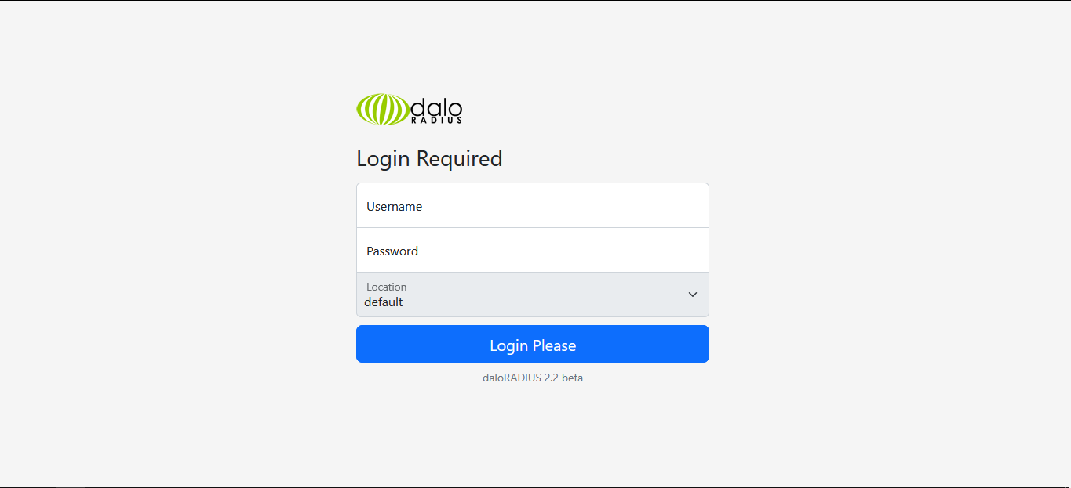Click the green globe daloRADIUS logo icon
The width and height of the screenshot is (1071, 488).
coord(383,110)
